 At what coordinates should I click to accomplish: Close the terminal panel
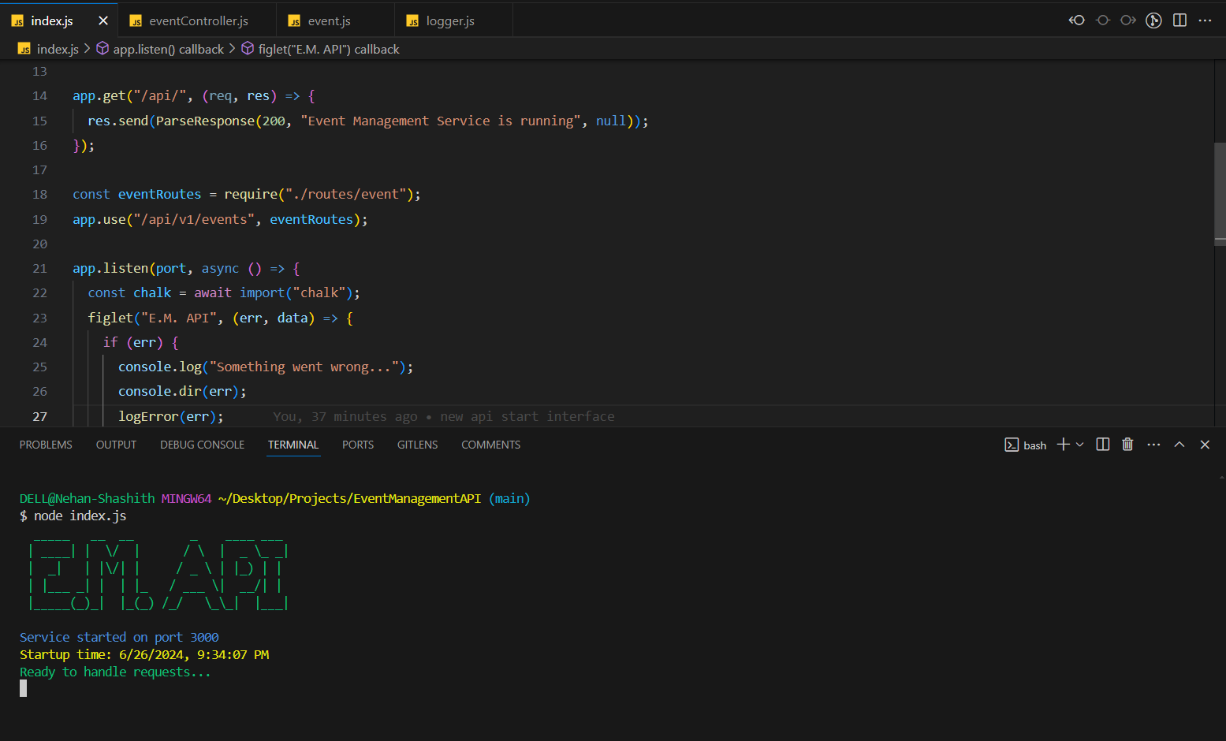pyautogui.click(x=1205, y=445)
